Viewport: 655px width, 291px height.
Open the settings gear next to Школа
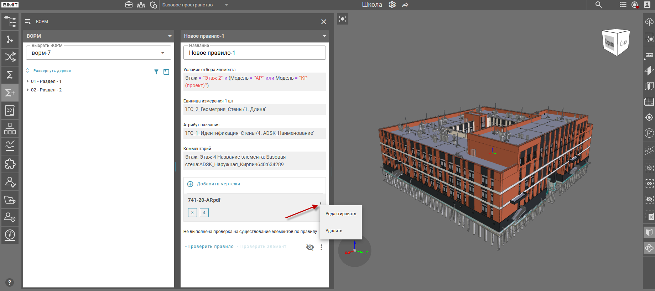[x=392, y=5]
